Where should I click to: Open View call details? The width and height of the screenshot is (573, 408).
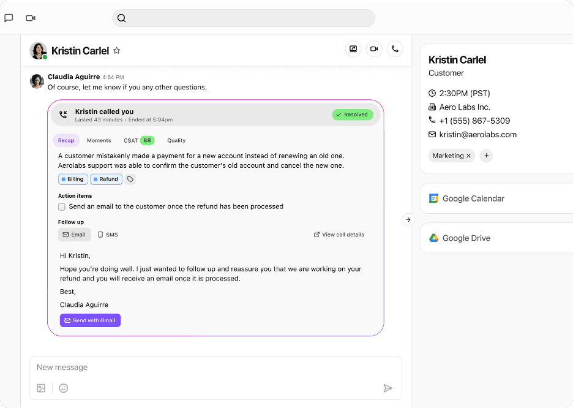(x=339, y=234)
